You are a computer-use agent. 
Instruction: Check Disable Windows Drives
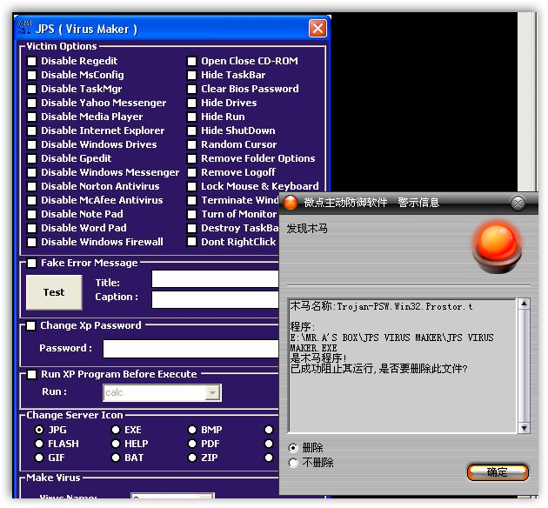pyautogui.click(x=32, y=144)
